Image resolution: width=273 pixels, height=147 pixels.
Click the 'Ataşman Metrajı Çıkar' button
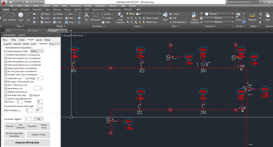27,143
